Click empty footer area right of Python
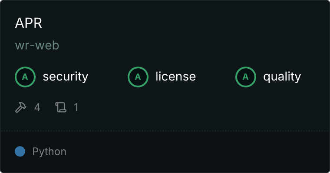This screenshot has width=330, height=173. pyautogui.click(x=198, y=152)
